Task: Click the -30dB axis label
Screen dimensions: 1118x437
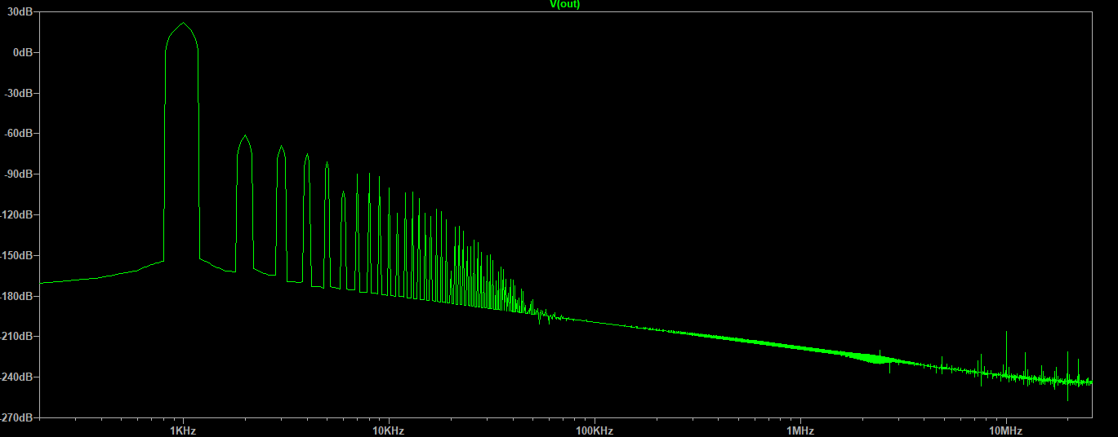Action: pyautogui.click(x=20, y=93)
